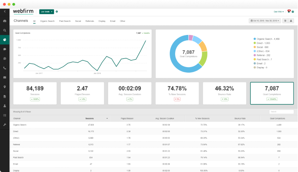The width and height of the screenshot is (298, 172).
Task: Click the Direct table row name
Action: point(16,132)
